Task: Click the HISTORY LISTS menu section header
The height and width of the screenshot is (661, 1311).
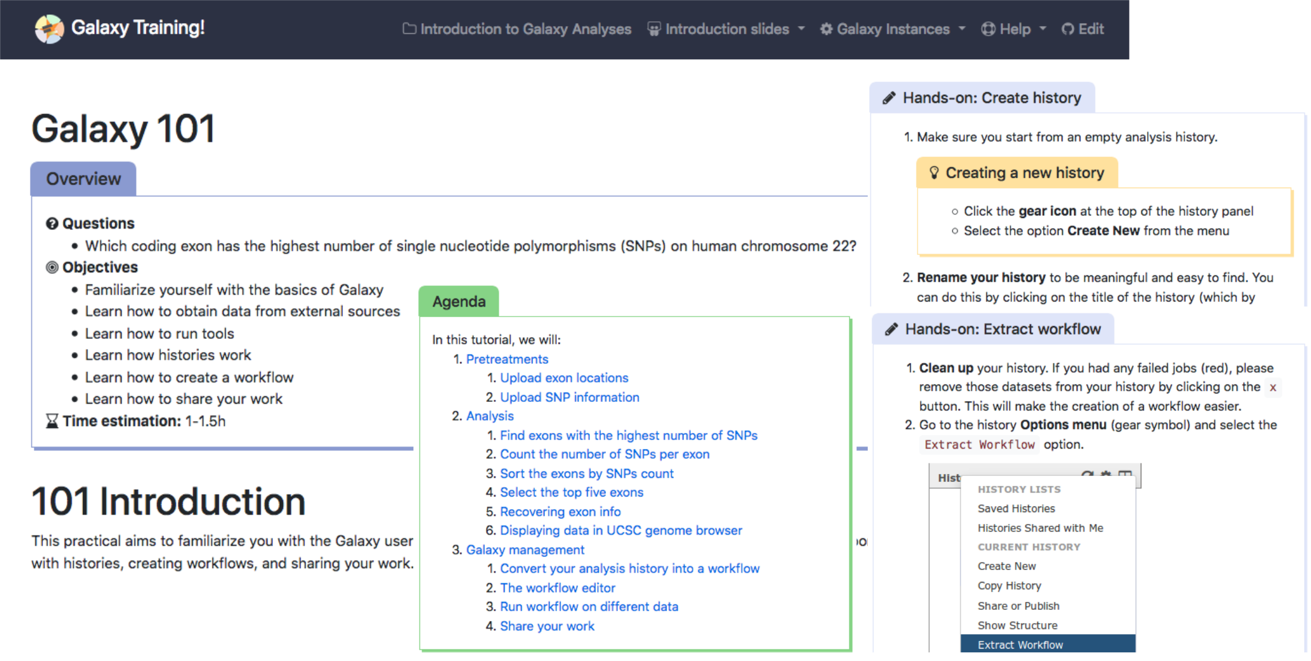Action: 1019,490
